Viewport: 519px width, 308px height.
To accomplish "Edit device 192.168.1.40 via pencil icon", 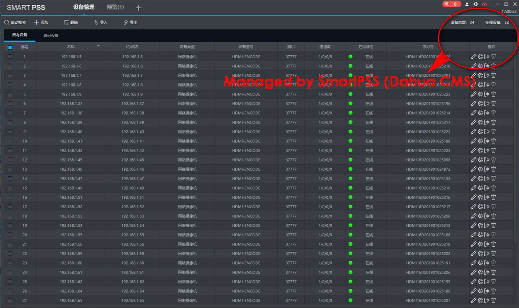I will pyautogui.click(x=474, y=132).
